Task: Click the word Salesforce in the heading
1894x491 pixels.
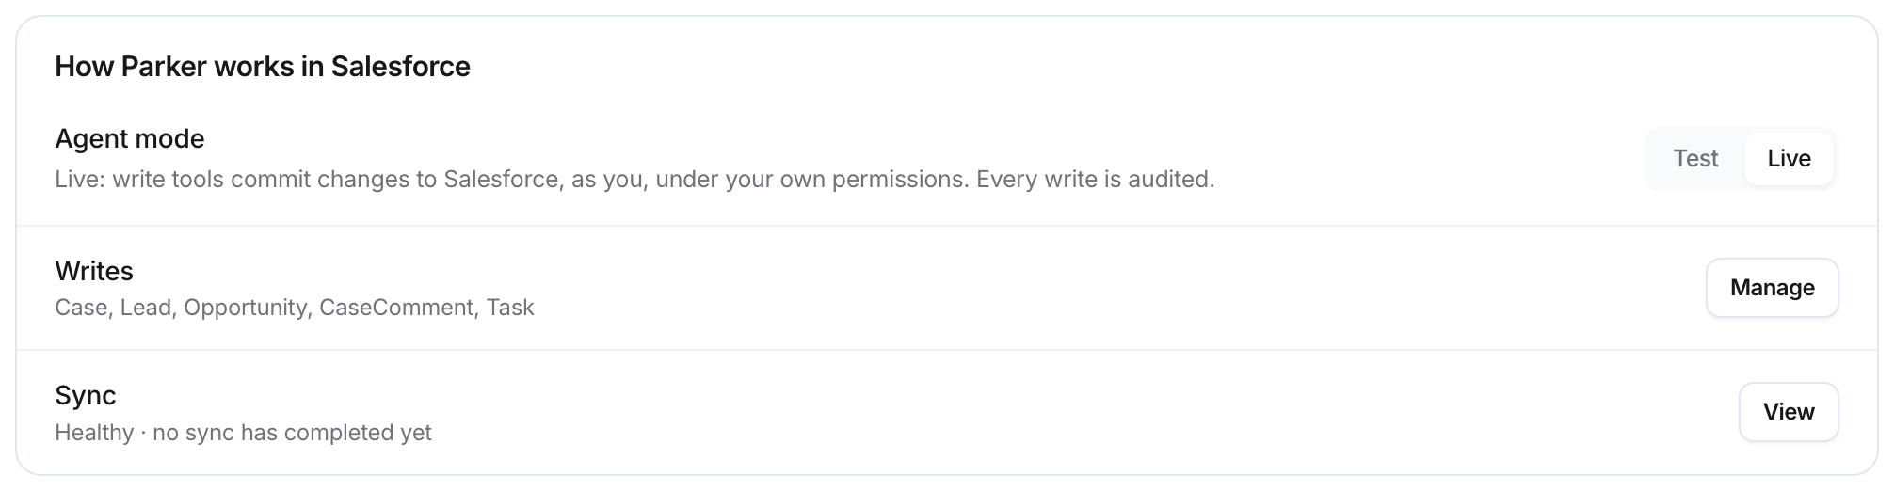Action: pyautogui.click(x=400, y=67)
